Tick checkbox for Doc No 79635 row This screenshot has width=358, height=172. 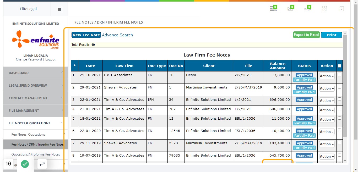340,155
